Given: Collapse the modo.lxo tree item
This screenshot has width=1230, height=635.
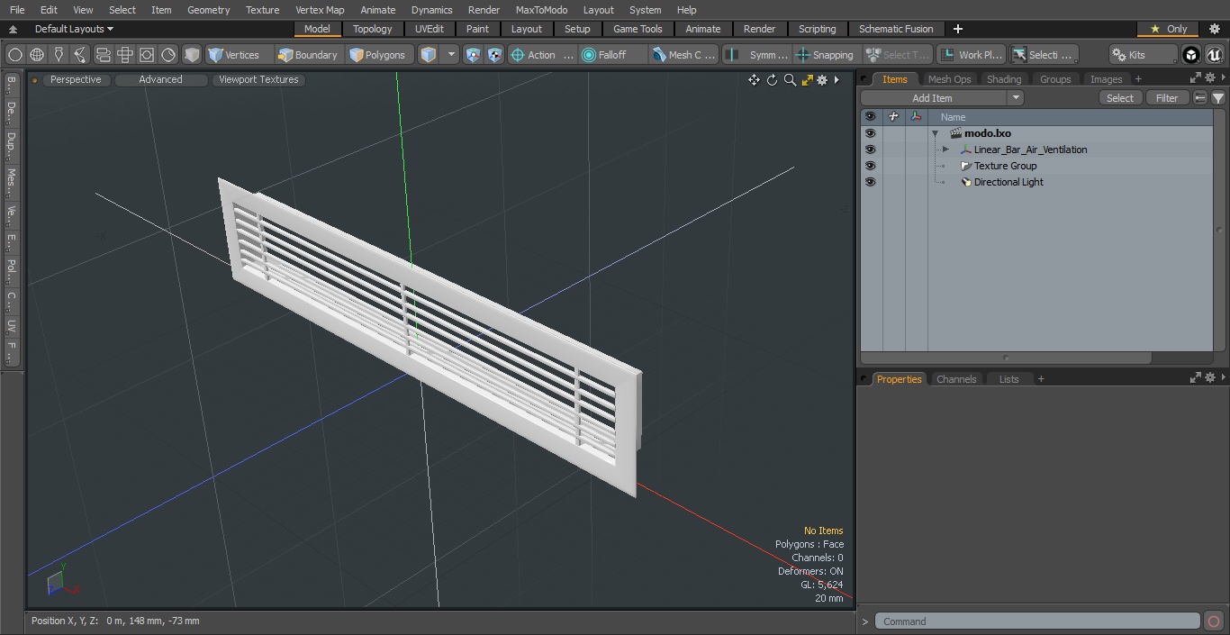Looking at the screenshot, I should tap(936, 133).
